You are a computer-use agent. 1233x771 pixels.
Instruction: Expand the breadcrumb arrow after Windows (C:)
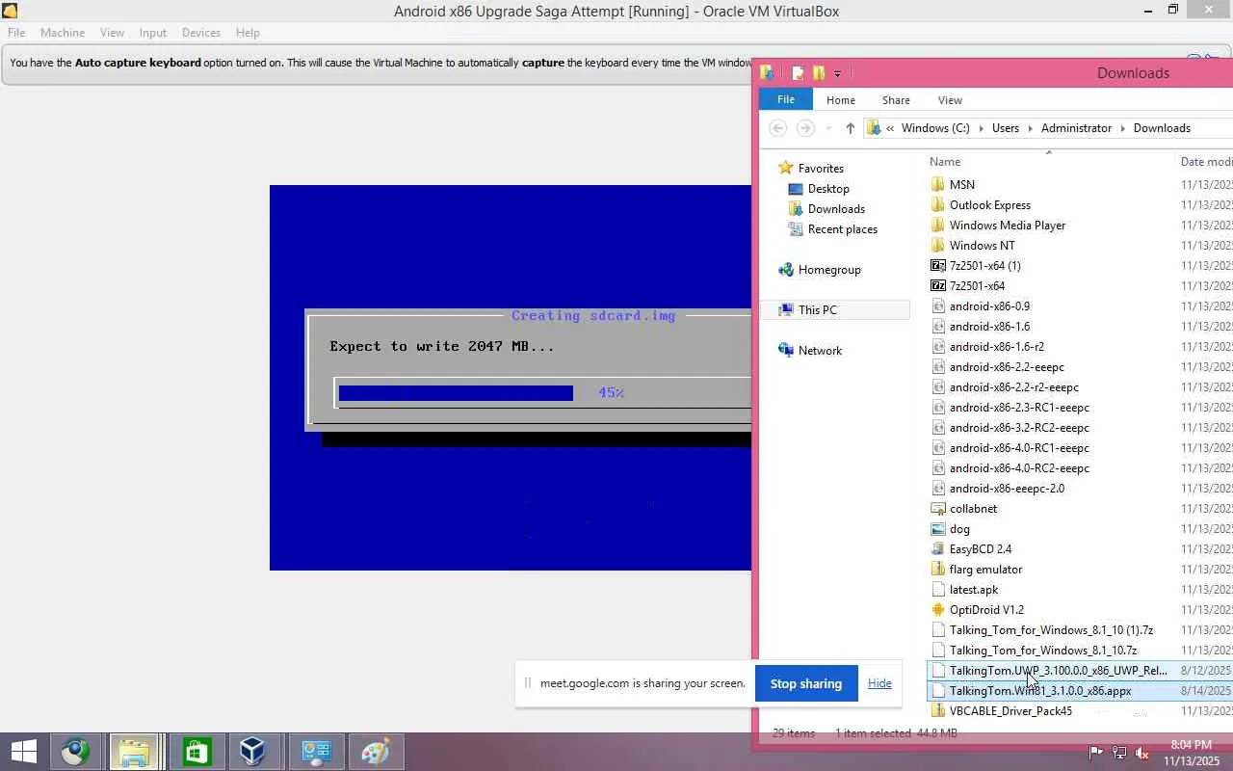point(981,128)
